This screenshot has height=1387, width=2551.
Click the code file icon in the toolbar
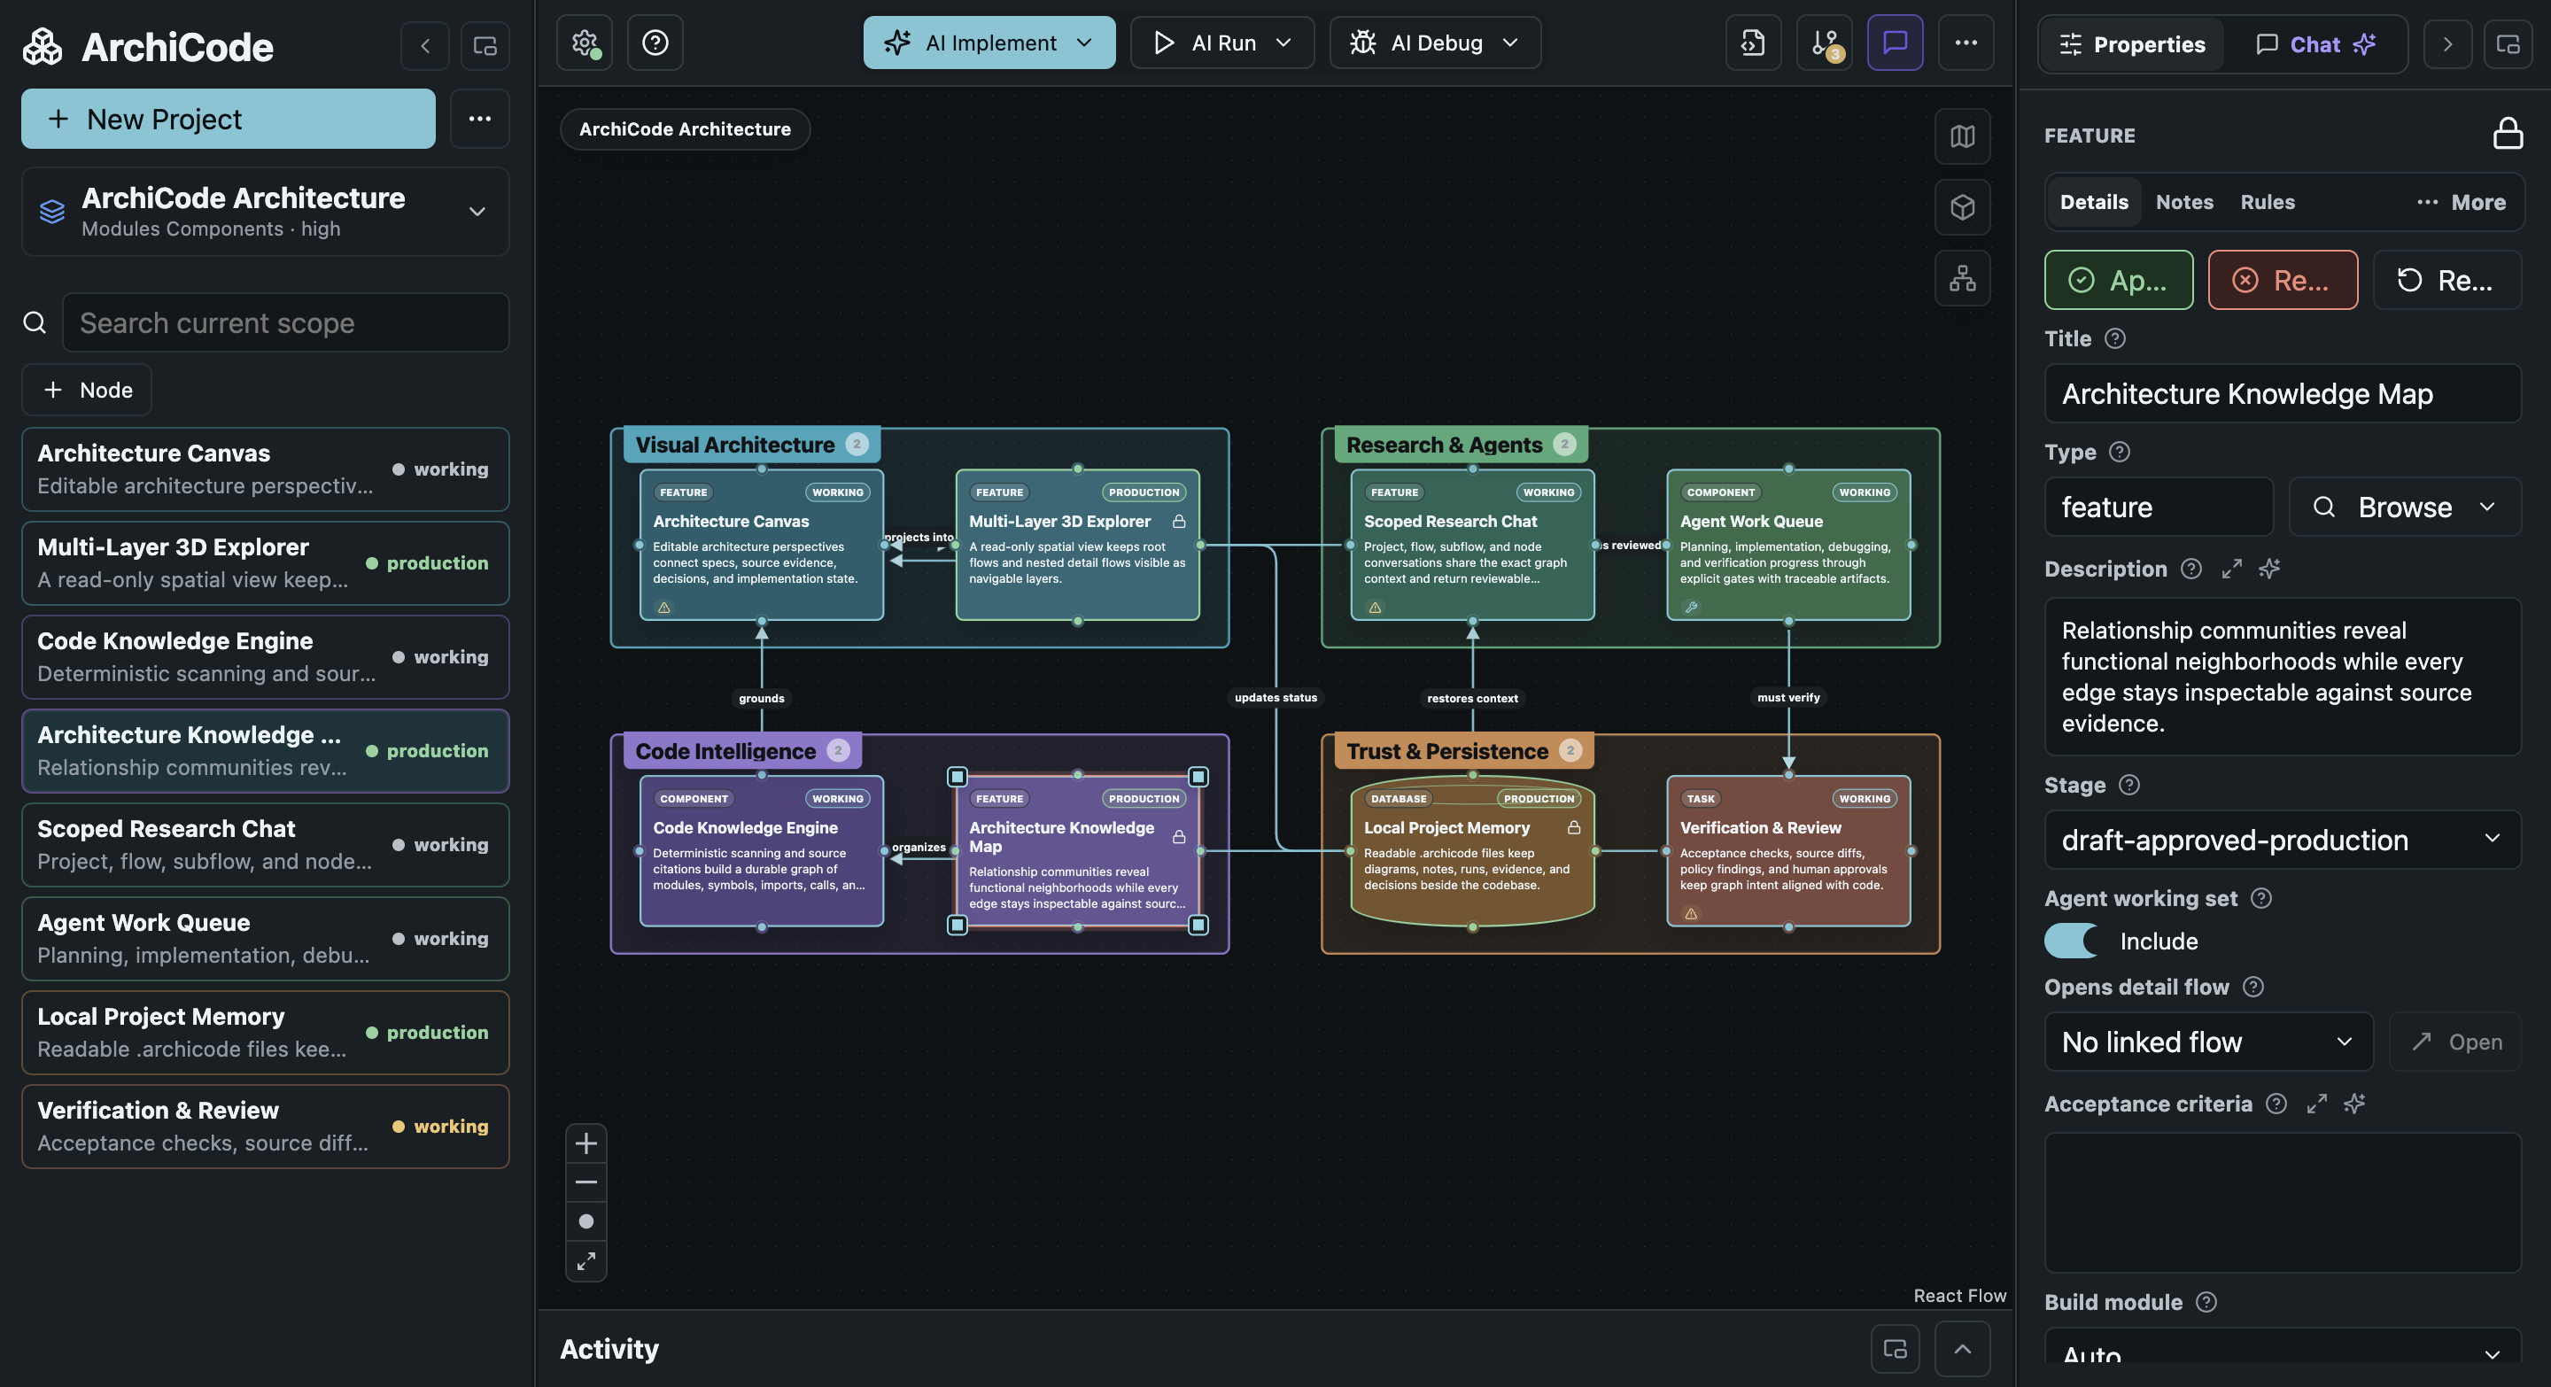pos(1753,43)
